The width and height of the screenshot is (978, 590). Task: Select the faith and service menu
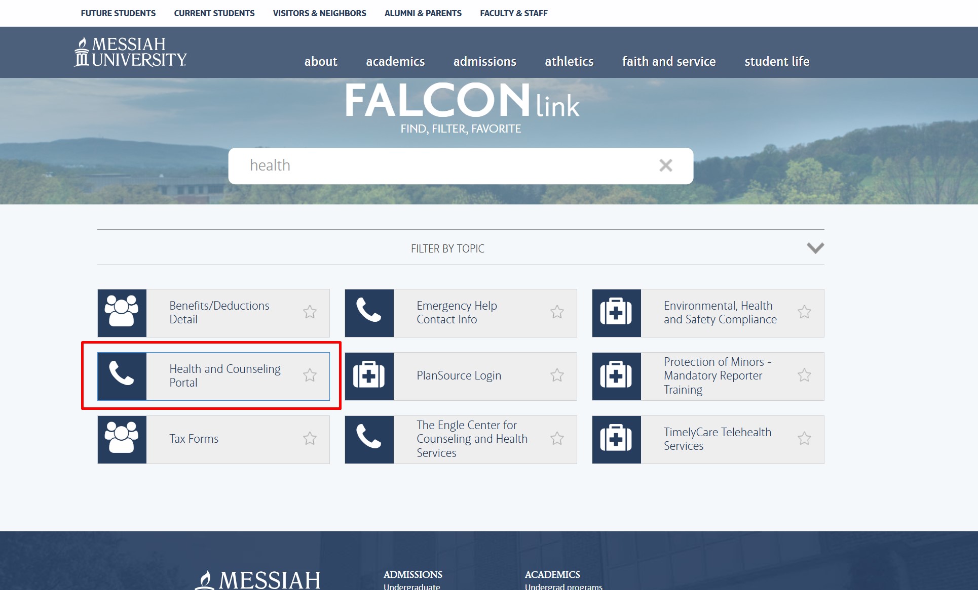coord(669,61)
